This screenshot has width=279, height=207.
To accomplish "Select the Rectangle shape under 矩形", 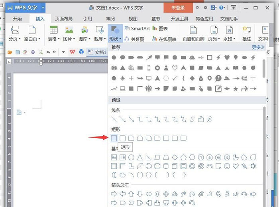I will coord(114,138).
